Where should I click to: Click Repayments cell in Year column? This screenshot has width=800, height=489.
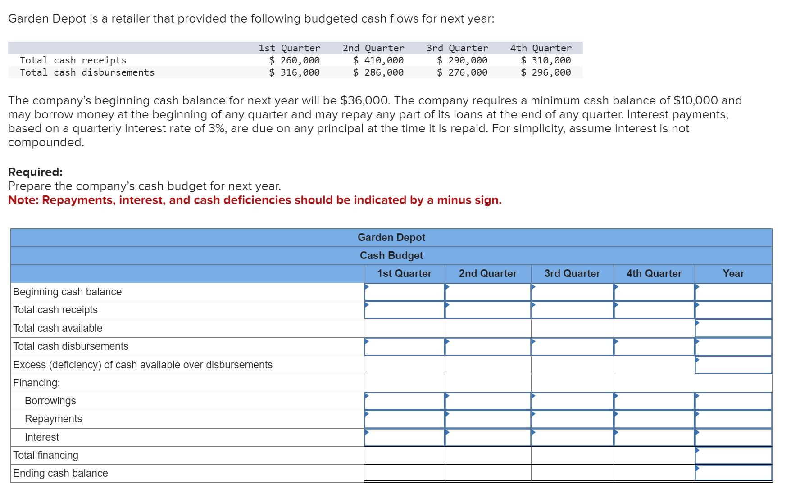pyautogui.click(x=733, y=419)
